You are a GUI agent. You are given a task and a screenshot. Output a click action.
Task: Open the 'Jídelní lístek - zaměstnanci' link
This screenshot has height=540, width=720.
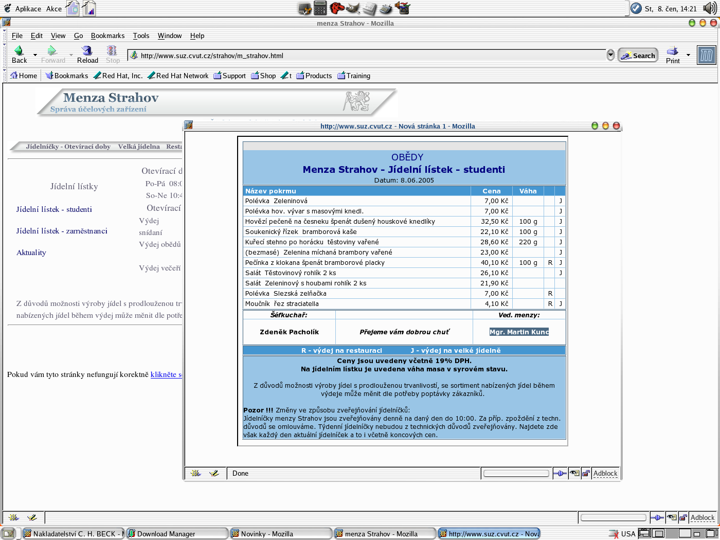tap(62, 231)
